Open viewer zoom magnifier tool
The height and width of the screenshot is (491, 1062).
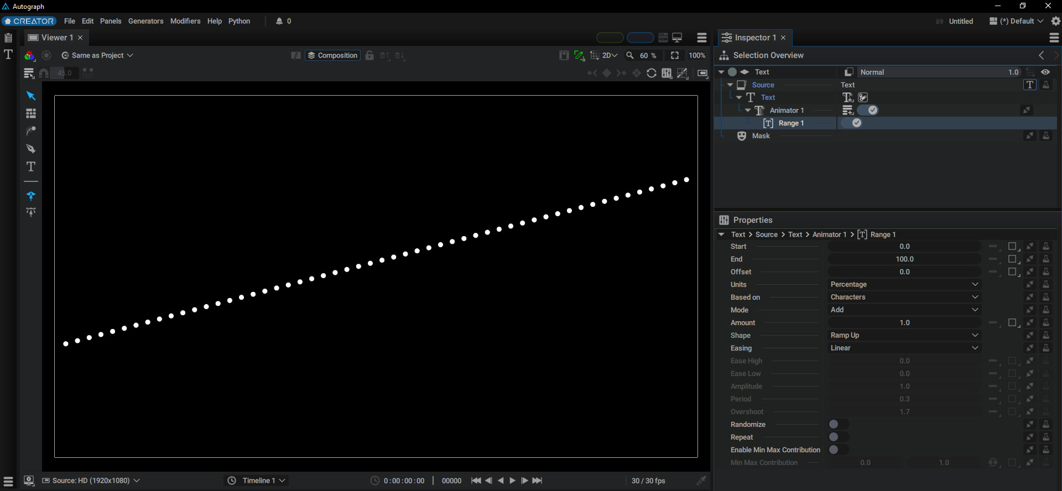(629, 55)
